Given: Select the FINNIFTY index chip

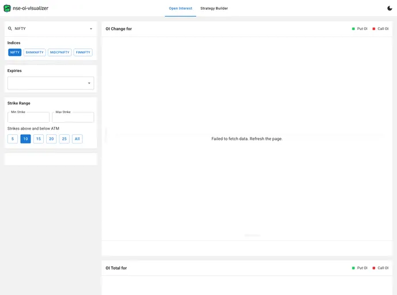Looking at the screenshot, I should tap(83, 52).
